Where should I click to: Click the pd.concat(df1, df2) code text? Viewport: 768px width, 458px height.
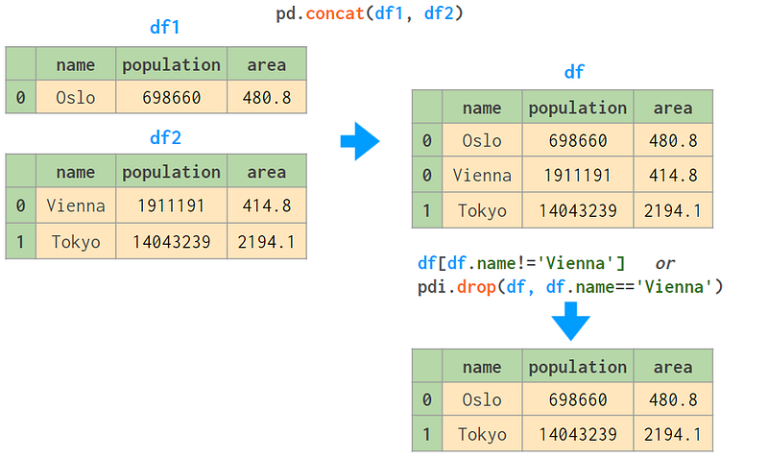pos(370,13)
